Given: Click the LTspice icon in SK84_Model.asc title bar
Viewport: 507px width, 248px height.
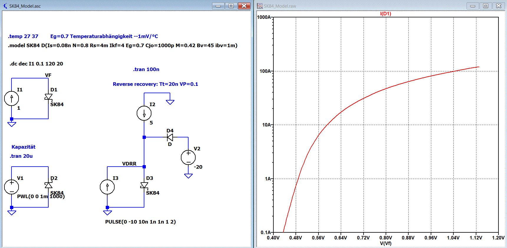Looking at the screenshot, I should pos(5,6).
